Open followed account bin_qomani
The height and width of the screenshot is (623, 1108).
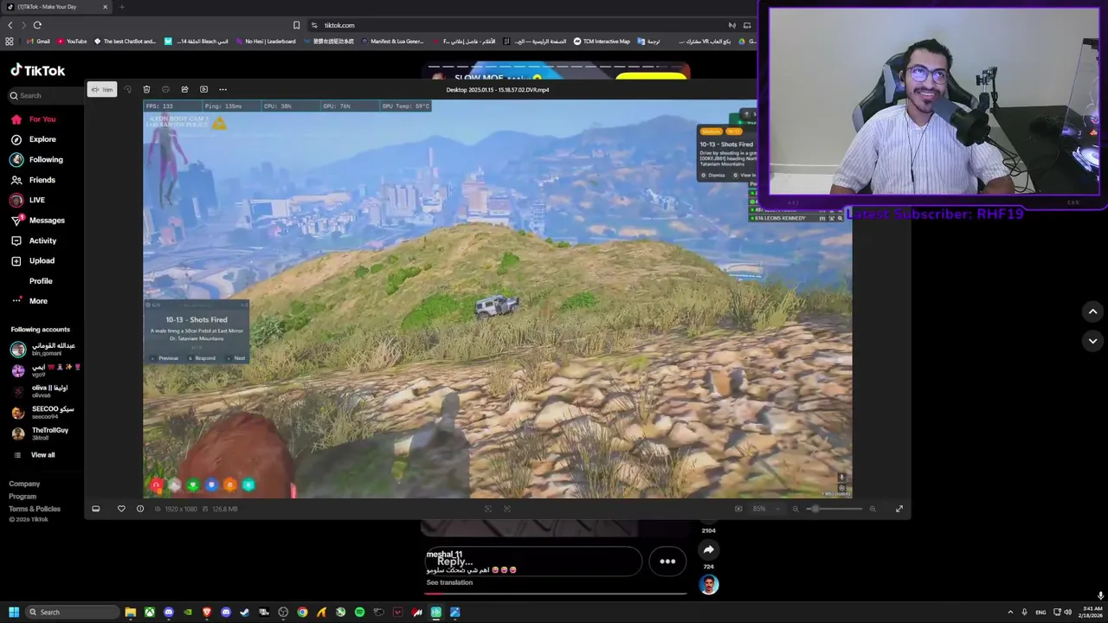tap(43, 349)
